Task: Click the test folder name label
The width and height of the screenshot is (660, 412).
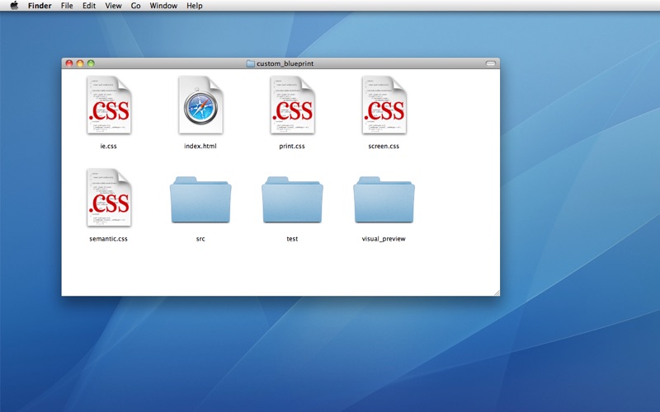Action: pos(292,239)
